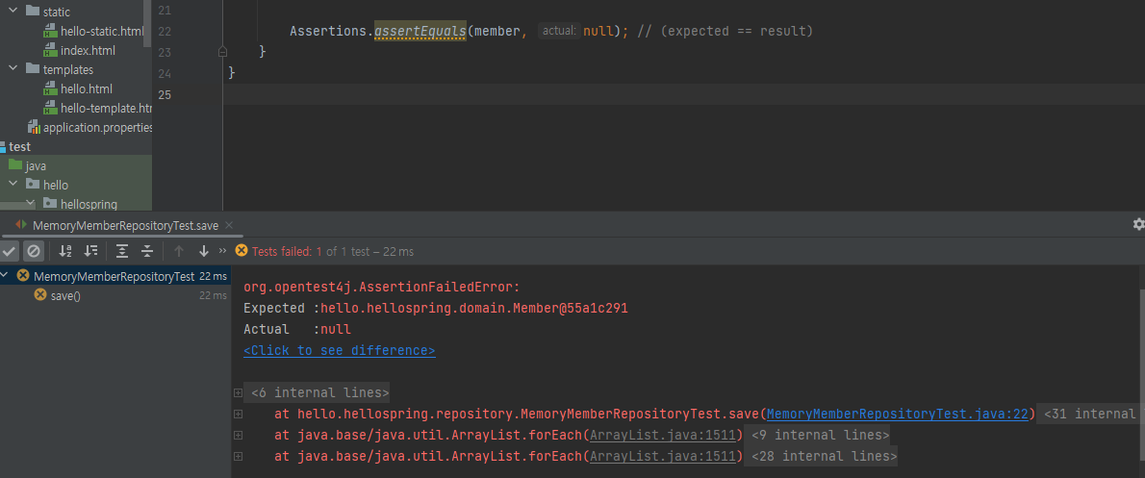Expand the 6 internal lines fold
Screen dimensions: 1145x478
317,392
